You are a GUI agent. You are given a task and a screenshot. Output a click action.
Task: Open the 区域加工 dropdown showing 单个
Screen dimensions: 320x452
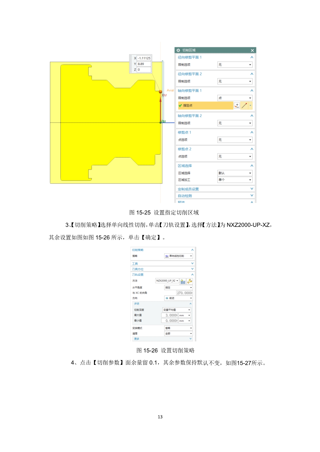point(235,180)
